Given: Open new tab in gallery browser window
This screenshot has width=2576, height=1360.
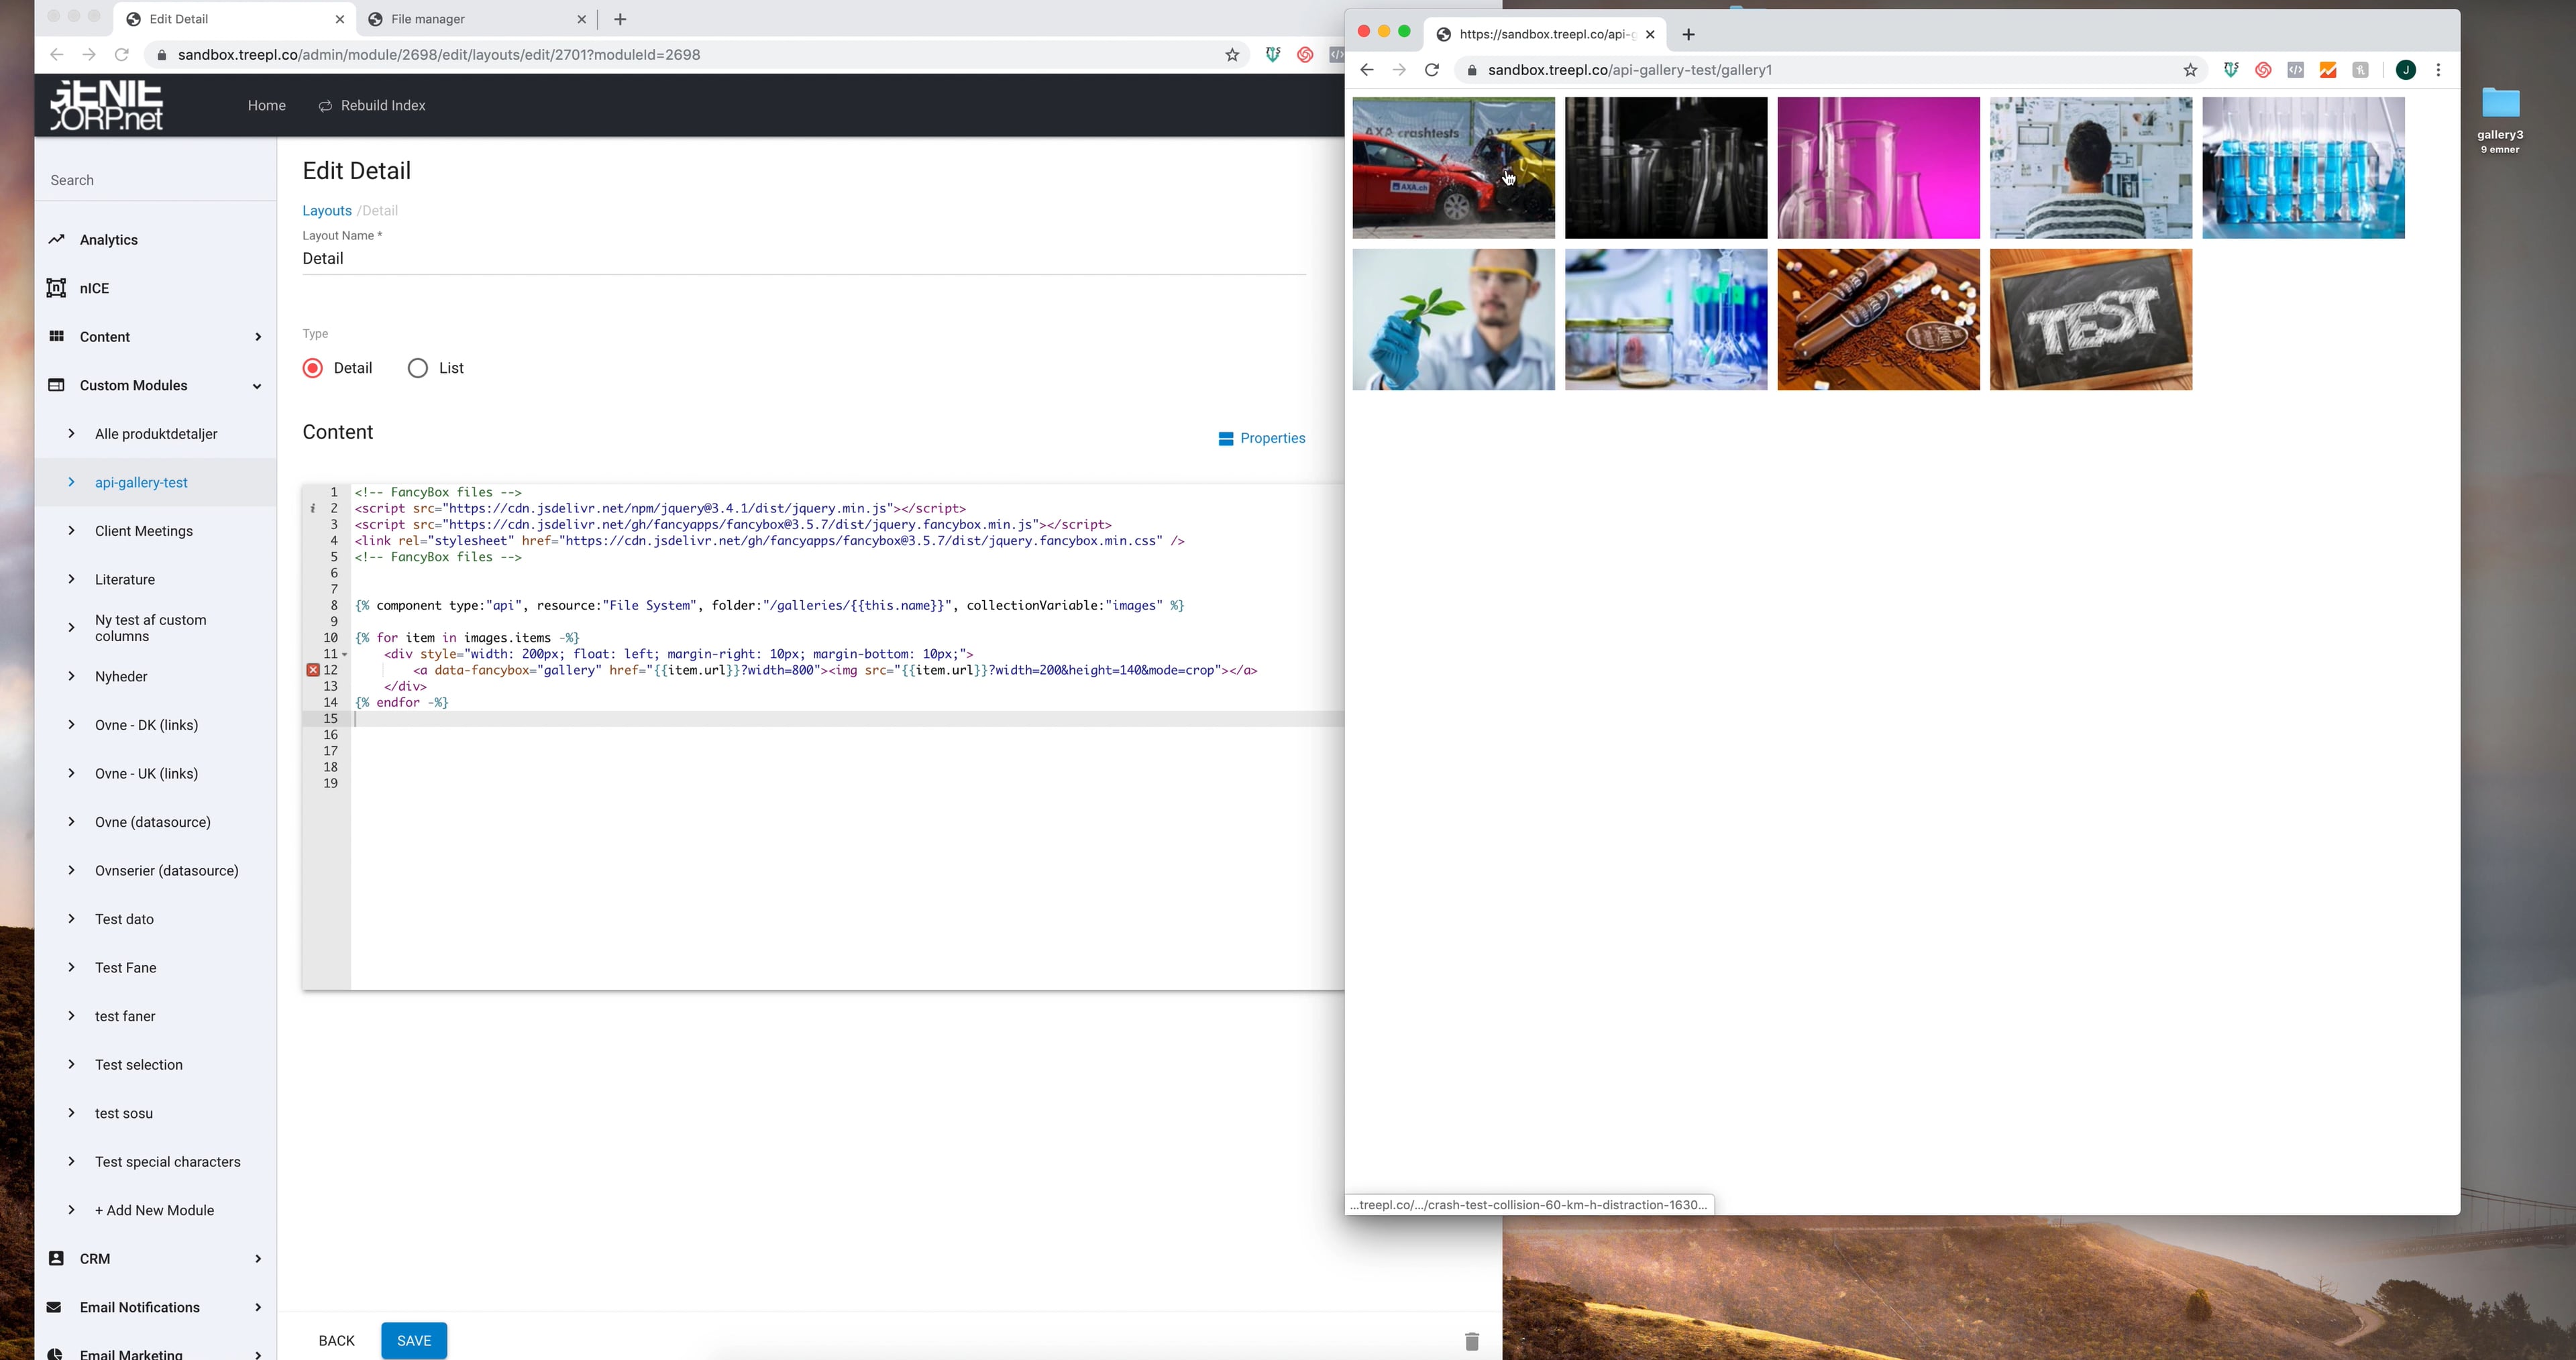Looking at the screenshot, I should [1688, 34].
